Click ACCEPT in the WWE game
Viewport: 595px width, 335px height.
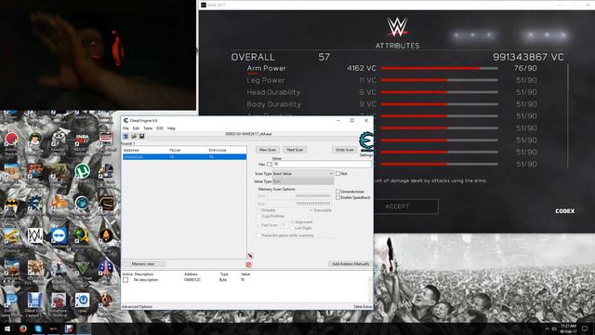tap(397, 207)
